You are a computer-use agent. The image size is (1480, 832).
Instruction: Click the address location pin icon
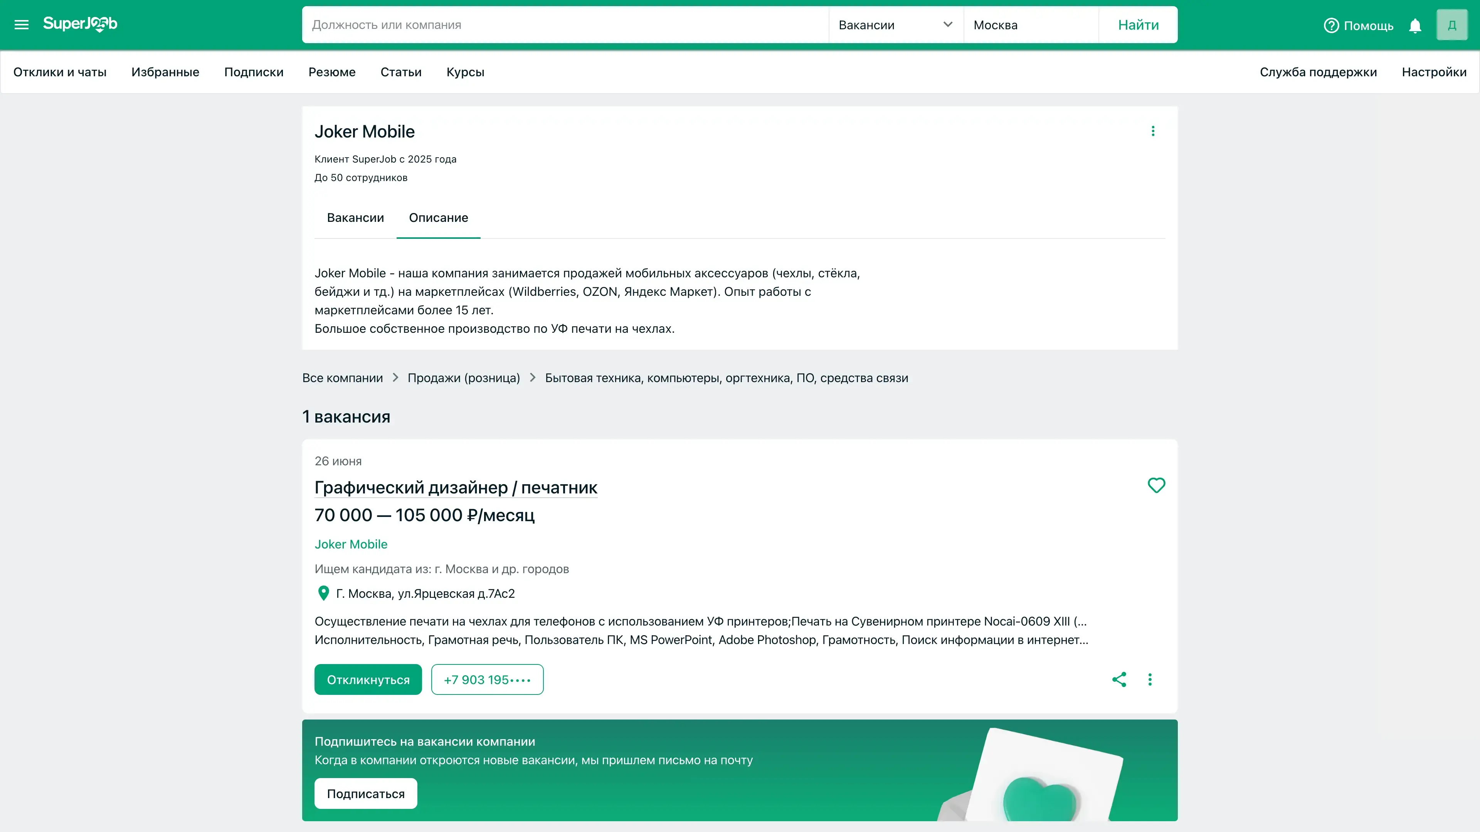[x=323, y=593]
